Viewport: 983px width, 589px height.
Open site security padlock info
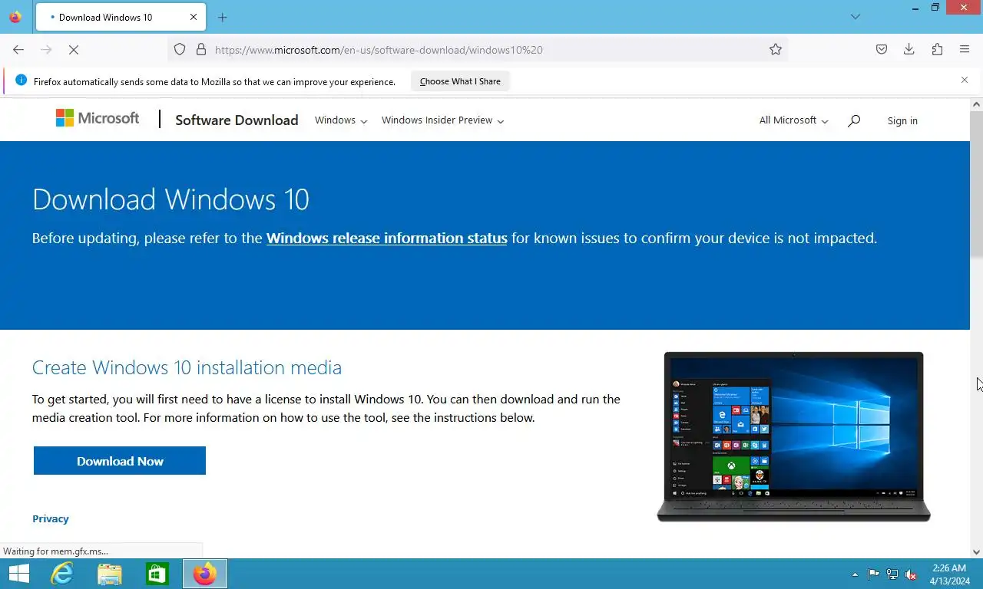(201, 50)
